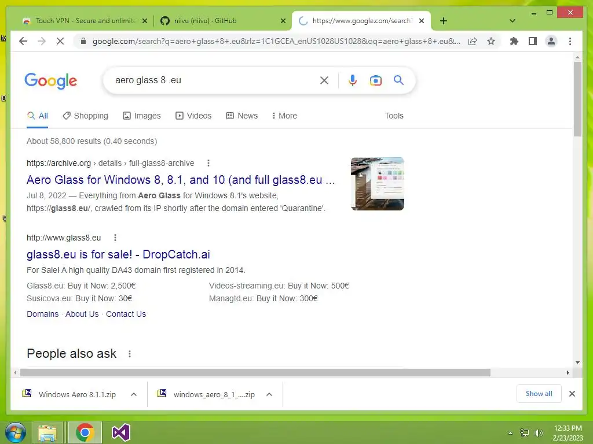This screenshot has height=444, width=593.
Task: Click the About Us sitelink
Action: pyautogui.click(x=82, y=314)
